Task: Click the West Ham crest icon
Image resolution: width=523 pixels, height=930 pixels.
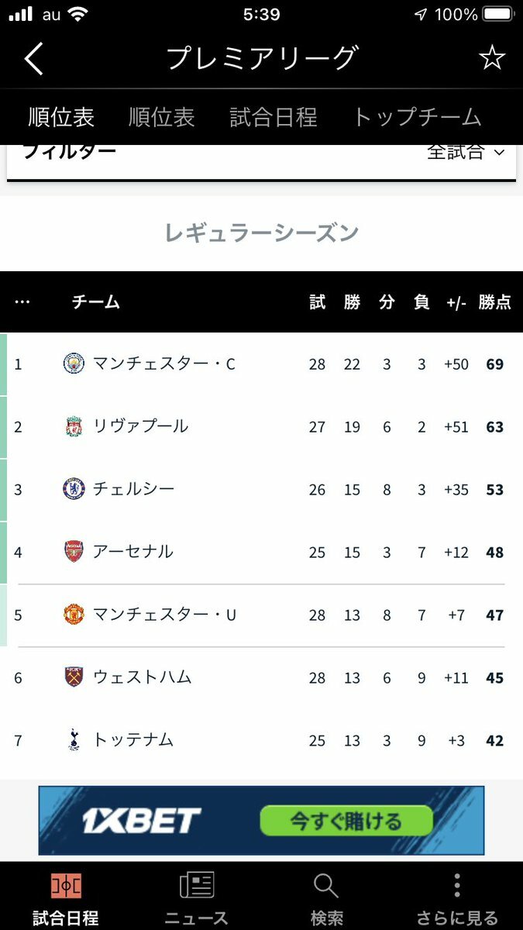Action: (74, 677)
